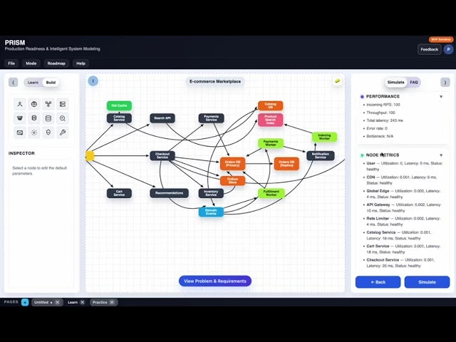Viewport: 456px width, 342px height.
Task: Choose the wrench tool icon
Action: tap(63, 133)
